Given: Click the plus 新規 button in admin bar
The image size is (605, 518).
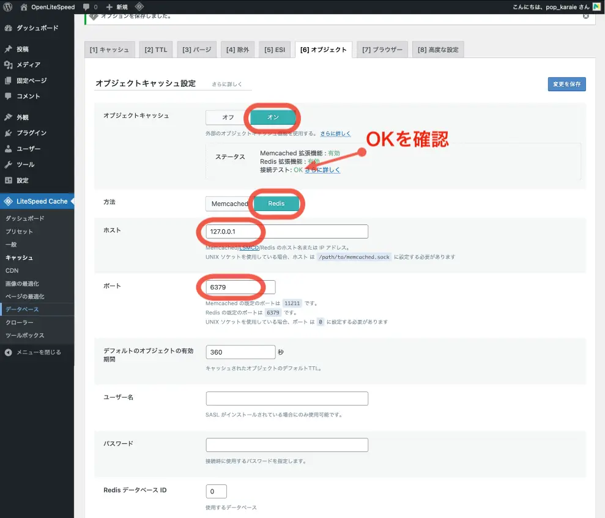Looking at the screenshot, I should pyautogui.click(x=117, y=7).
